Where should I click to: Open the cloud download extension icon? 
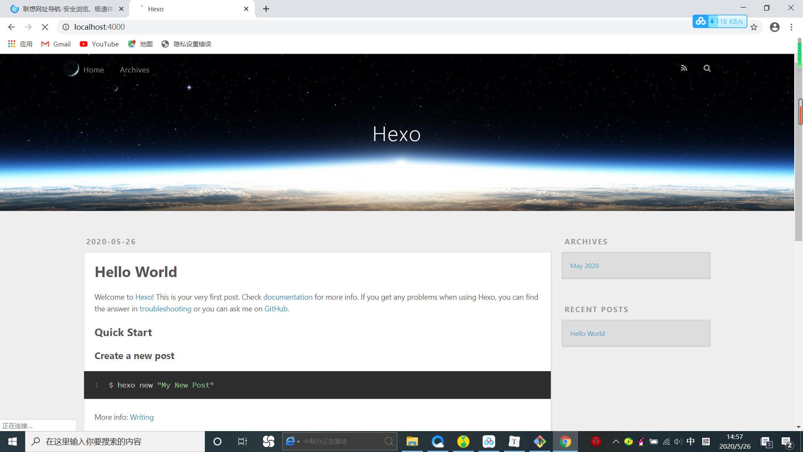point(701,21)
